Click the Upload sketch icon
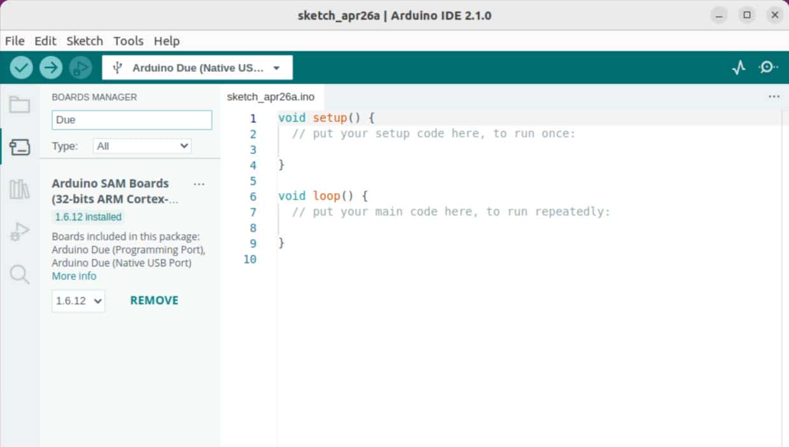789x447 pixels. (50, 67)
